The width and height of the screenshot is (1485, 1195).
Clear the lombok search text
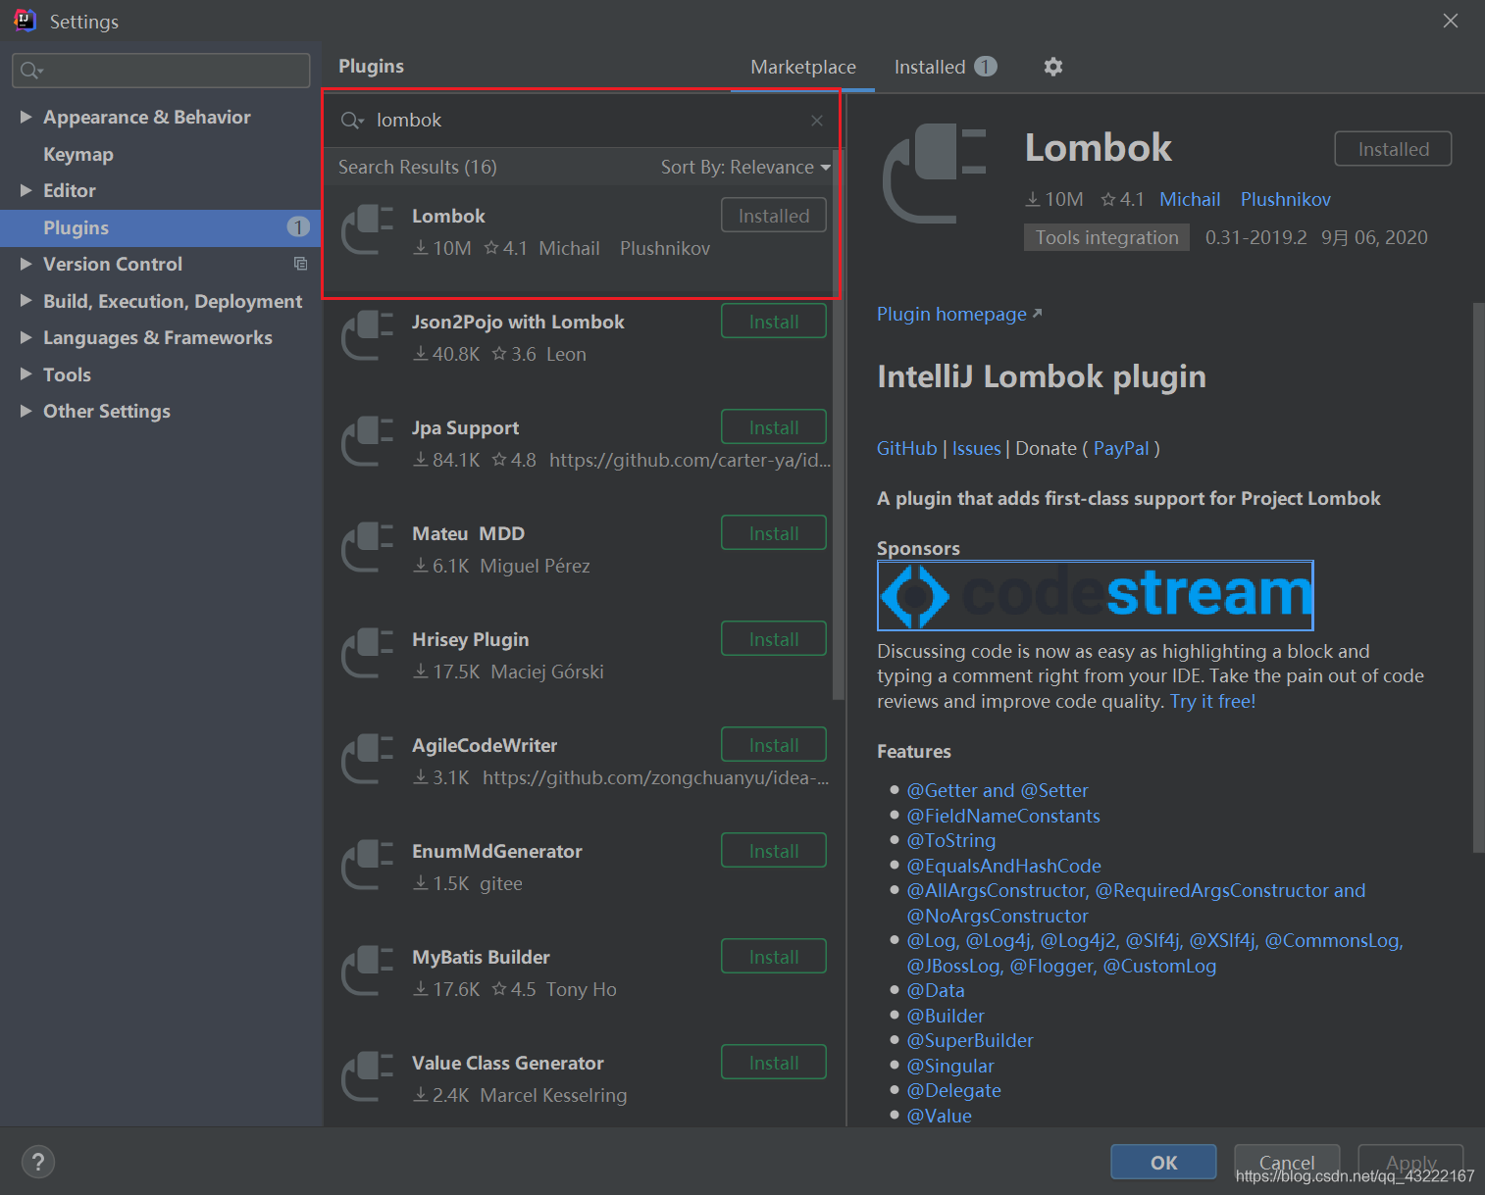click(817, 121)
